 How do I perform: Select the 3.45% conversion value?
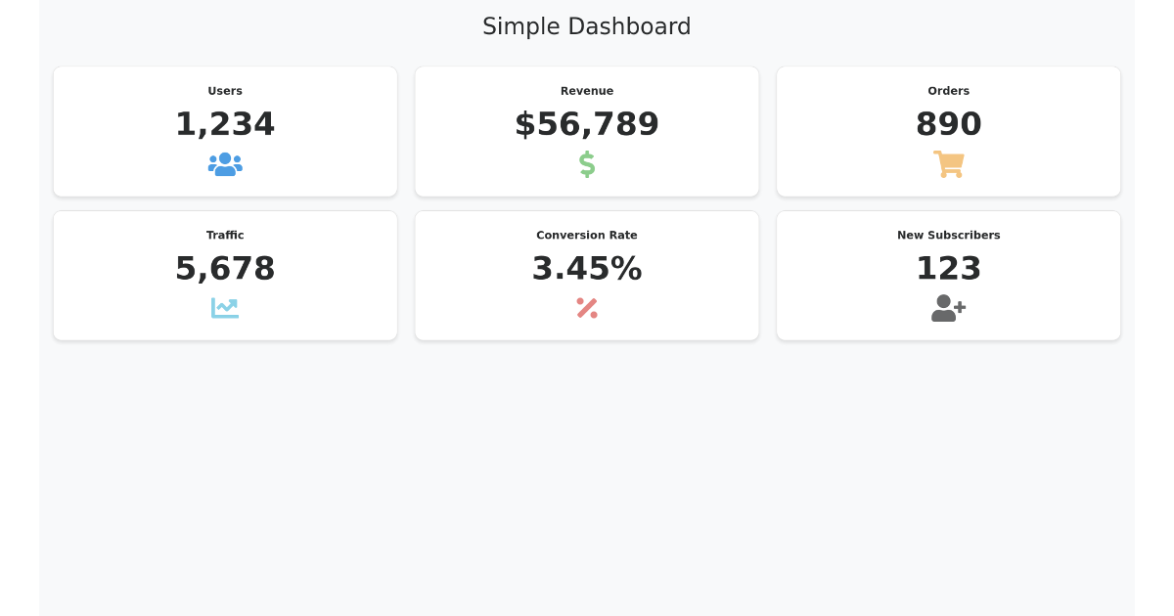click(x=587, y=269)
